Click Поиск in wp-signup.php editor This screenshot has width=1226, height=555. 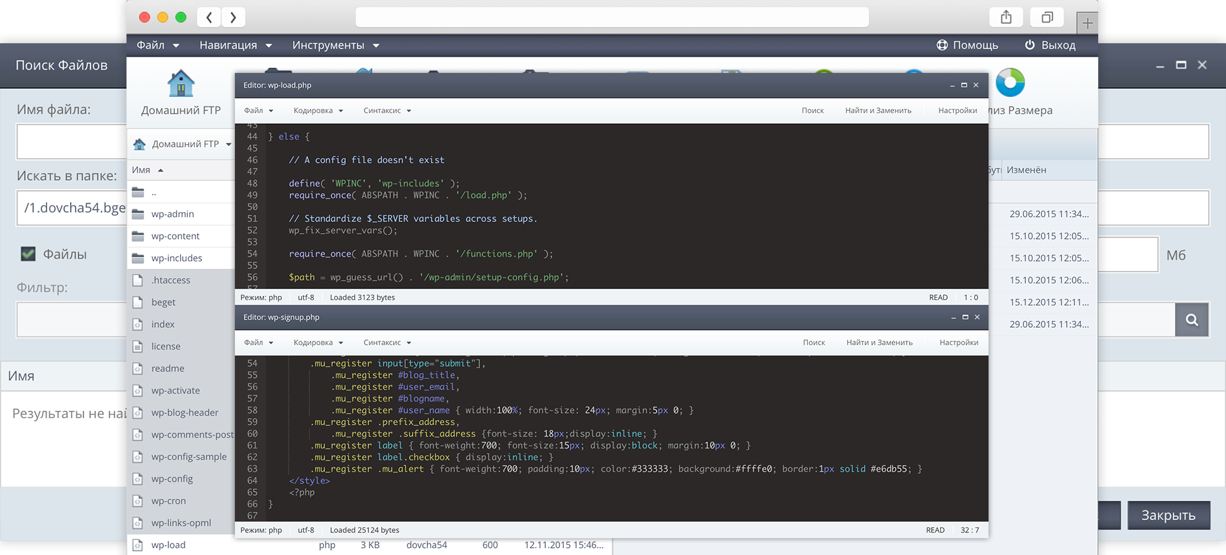click(x=814, y=343)
